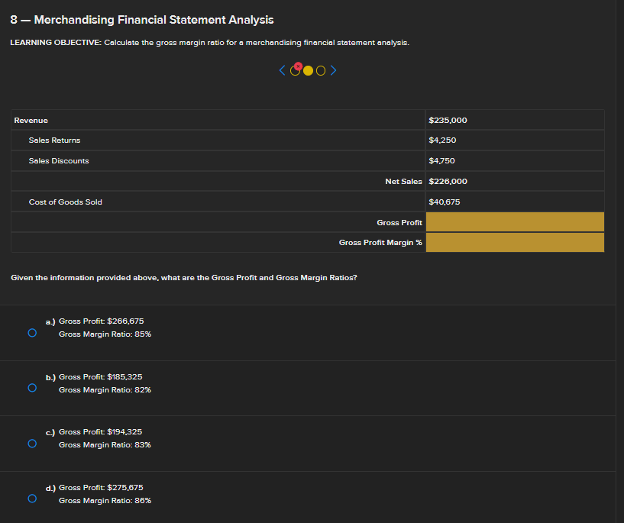
Task: Select the filled yellow current question dot
Action: (308, 72)
